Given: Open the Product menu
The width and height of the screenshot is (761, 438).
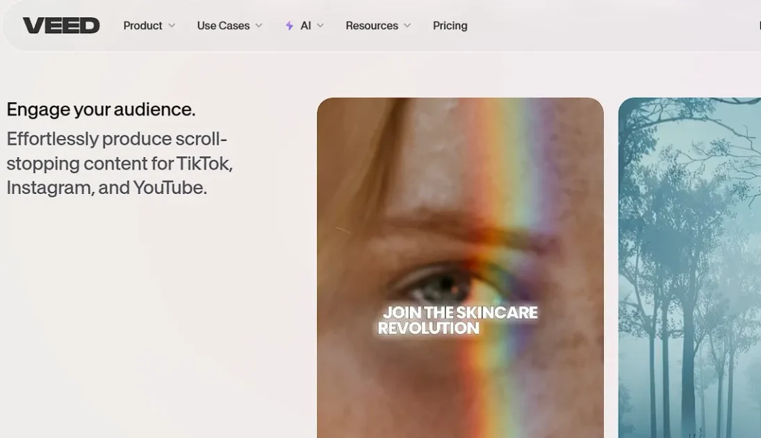Looking at the screenshot, I should coord(149,26).
